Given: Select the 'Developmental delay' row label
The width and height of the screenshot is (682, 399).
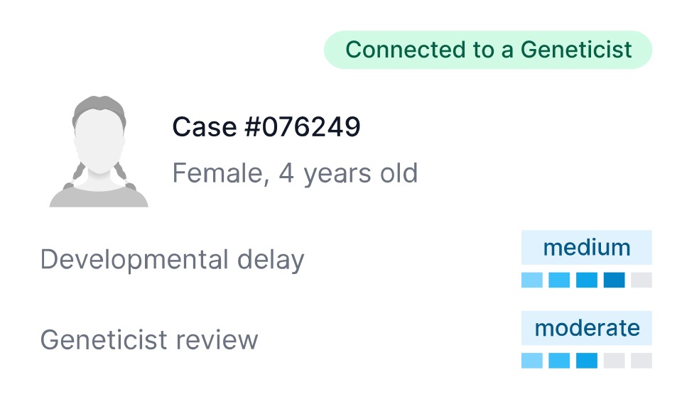Looking at the screenshot, I should (172, 260).
